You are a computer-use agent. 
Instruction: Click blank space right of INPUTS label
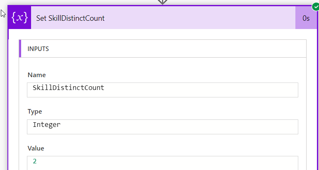177,49
